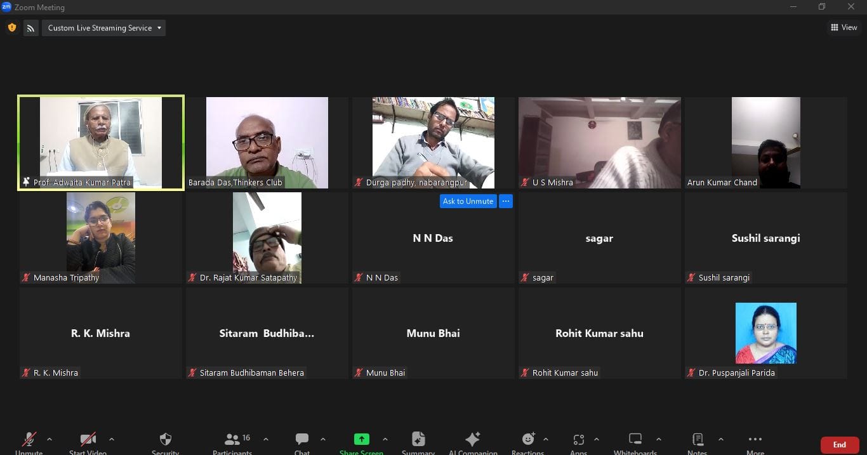Expand video options arrow beside Start Video
Image resolution: width=867 pixels, height=455 pixels.
tap(112, 439)
